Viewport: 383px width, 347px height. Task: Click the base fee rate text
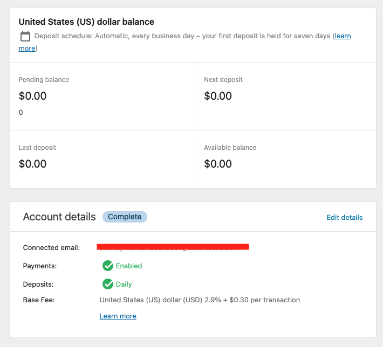pos(200,300)
